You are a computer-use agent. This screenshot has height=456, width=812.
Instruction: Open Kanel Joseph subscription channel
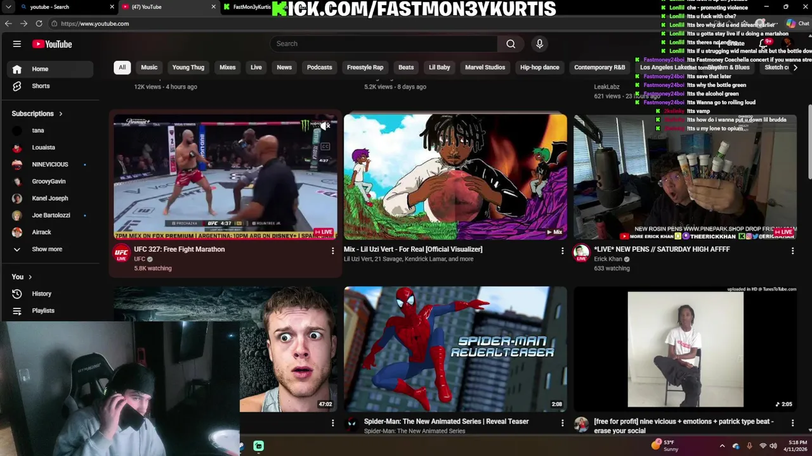[x=49, y=198]
